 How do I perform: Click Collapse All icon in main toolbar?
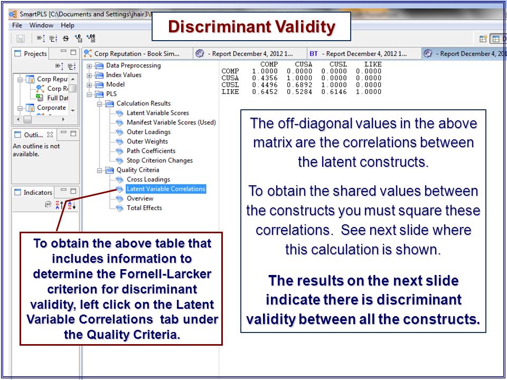coord(53,39)
